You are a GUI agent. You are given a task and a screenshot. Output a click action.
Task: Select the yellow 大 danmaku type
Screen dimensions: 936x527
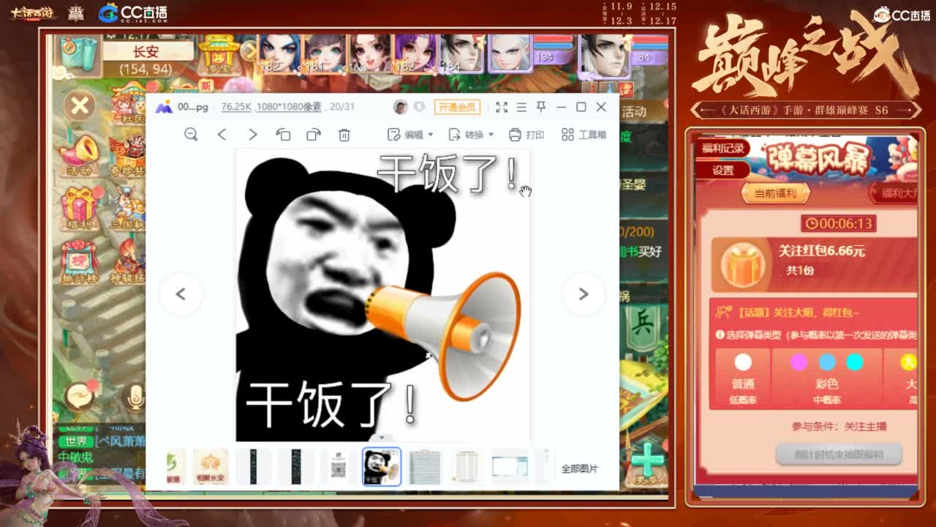tap(908, 362)
